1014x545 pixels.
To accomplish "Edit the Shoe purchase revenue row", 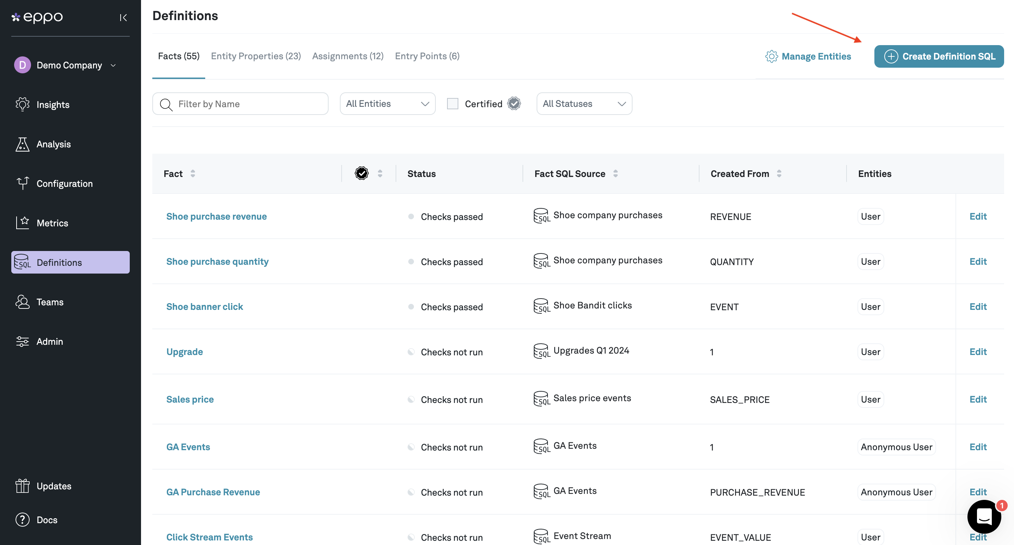I will coord(978,216).
